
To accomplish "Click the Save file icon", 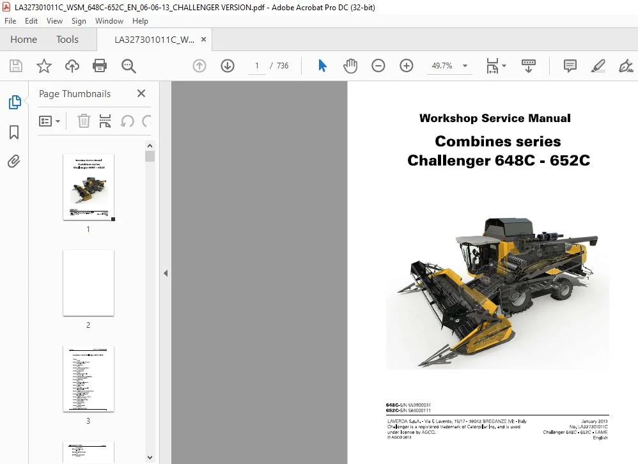I will 16,66.
